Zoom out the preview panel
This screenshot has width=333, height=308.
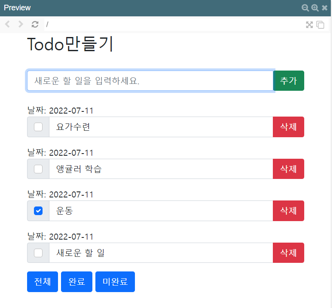(x=305, y=8)
